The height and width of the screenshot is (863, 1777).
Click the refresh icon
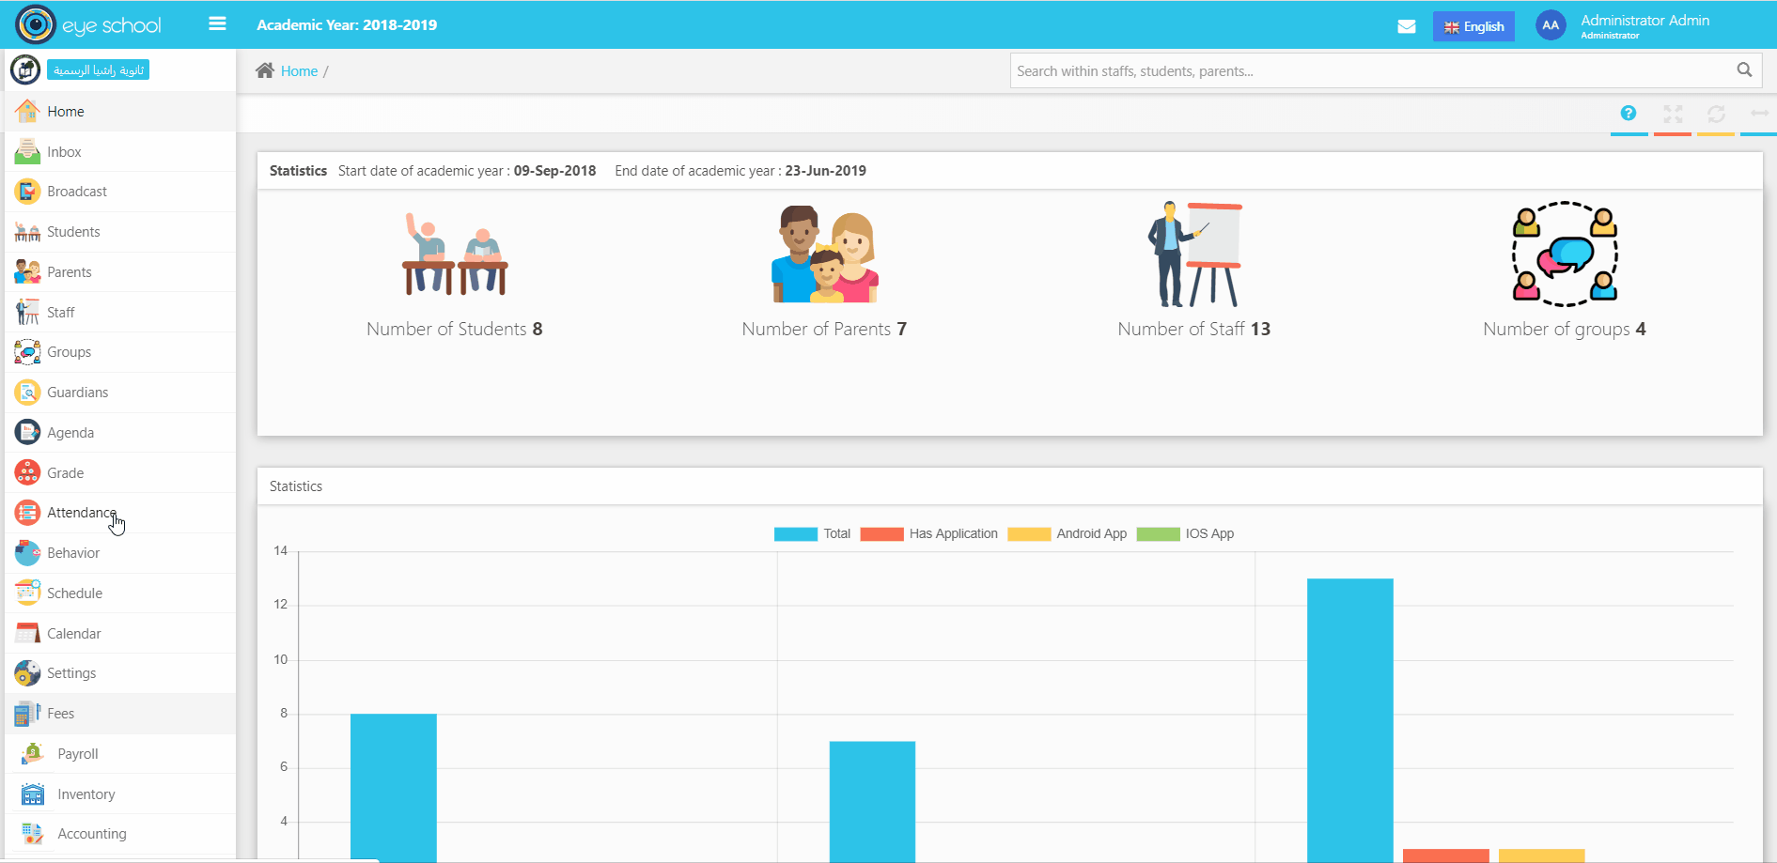pyautogui.click(x=1716, y=114)
